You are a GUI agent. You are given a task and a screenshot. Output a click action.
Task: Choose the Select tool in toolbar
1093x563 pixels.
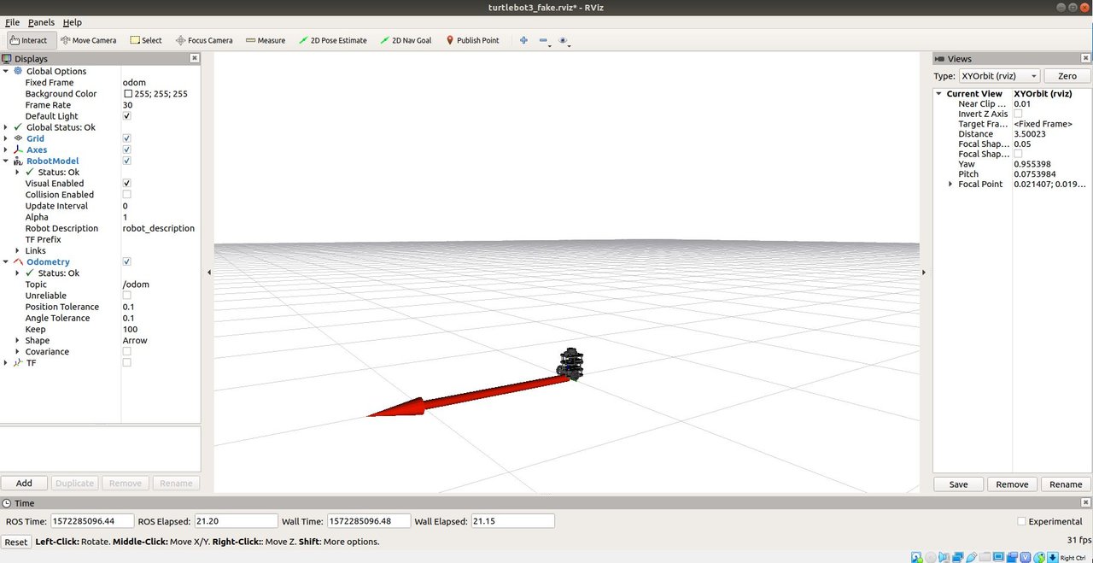tap(146, 40)
